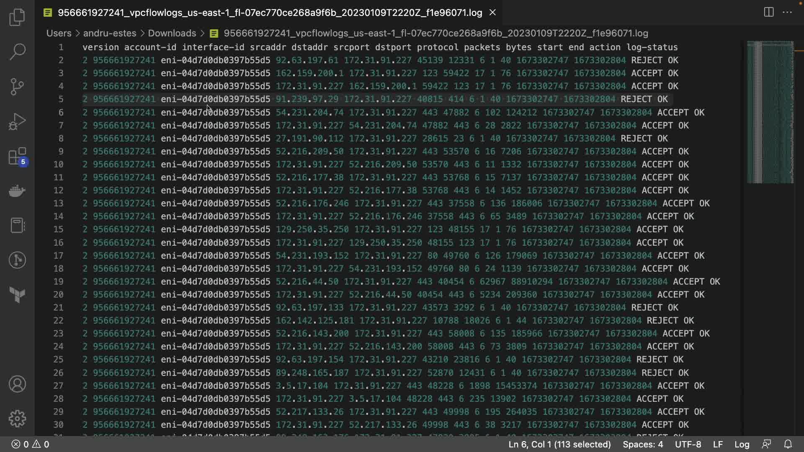The width and height of the screenshot is (804, 452).
Task: Open the Accounts menu icon
Action: [17, 384]
